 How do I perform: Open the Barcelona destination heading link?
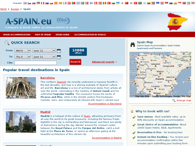[x=47, y=78]
